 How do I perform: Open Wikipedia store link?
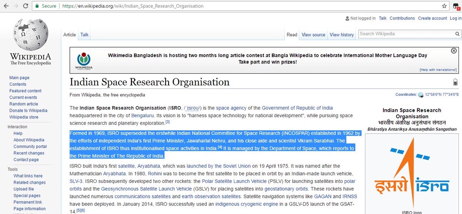pyautogui.click(x=24, y=117)
